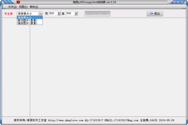Open the 文件(X) menu

pyautogui.click(x=12, y=7)
